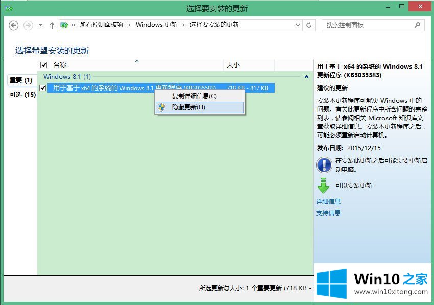Expand arrow after Windows 更新 breadcrumb
434x305 pixels.
click(x=183, y=25)
